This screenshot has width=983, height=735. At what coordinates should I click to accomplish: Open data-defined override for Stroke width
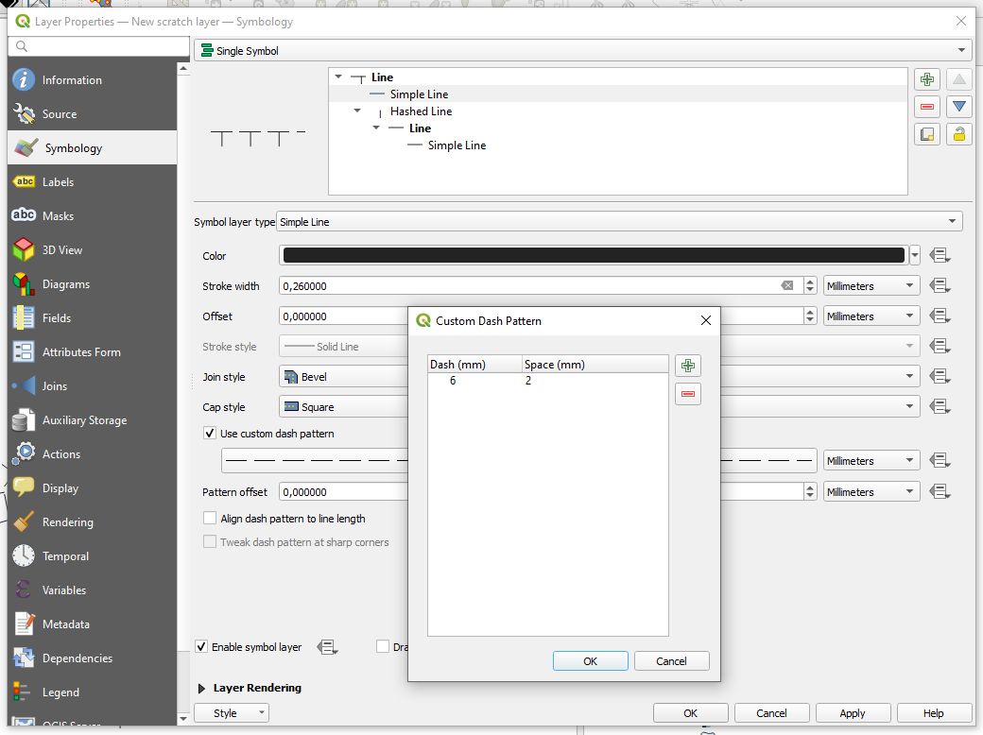tap(939, 286)
